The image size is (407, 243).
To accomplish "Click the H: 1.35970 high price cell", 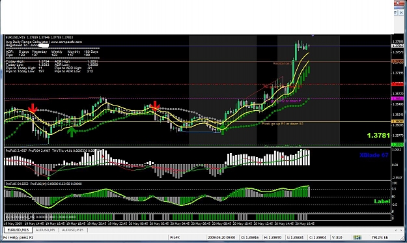I will (273, 237).
